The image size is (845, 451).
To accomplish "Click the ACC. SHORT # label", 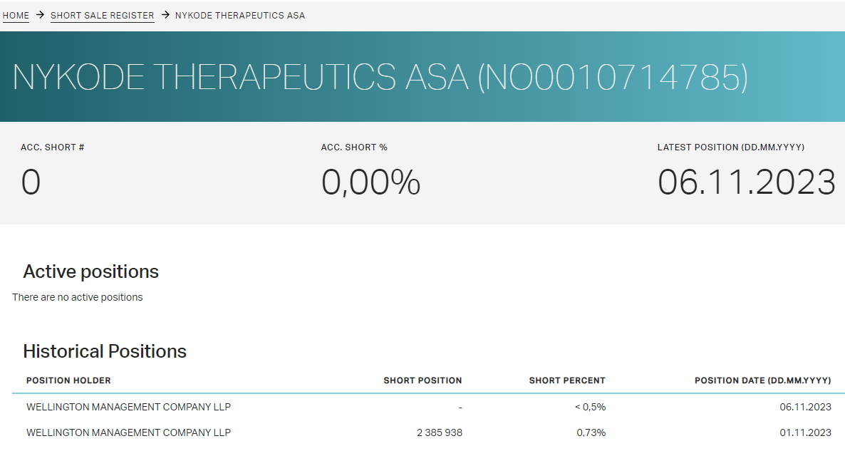I will click(x=52, y=147).
